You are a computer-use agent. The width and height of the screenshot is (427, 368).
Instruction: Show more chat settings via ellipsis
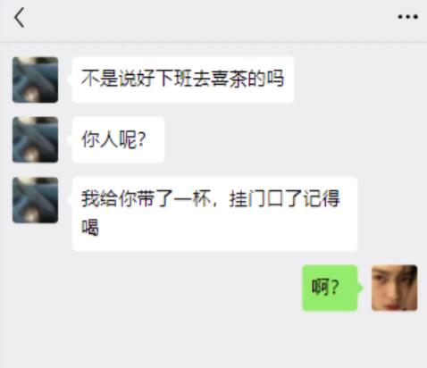point(408,17)
